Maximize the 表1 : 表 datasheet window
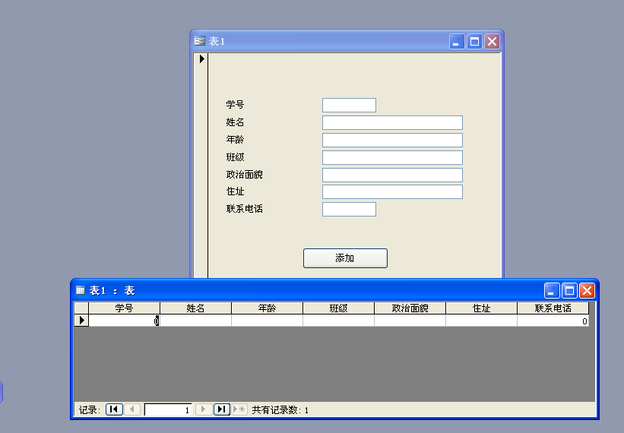 (x=569, y=291)
